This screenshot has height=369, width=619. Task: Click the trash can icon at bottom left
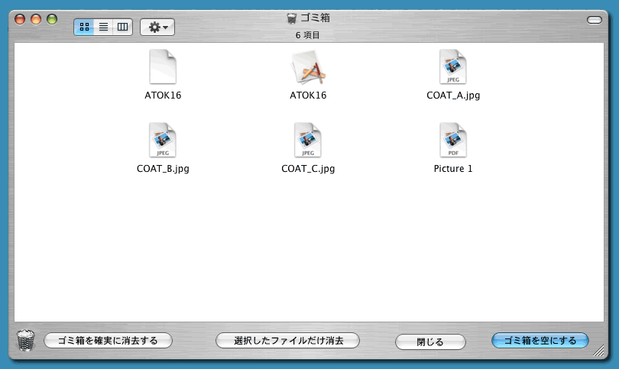point(26,340)
